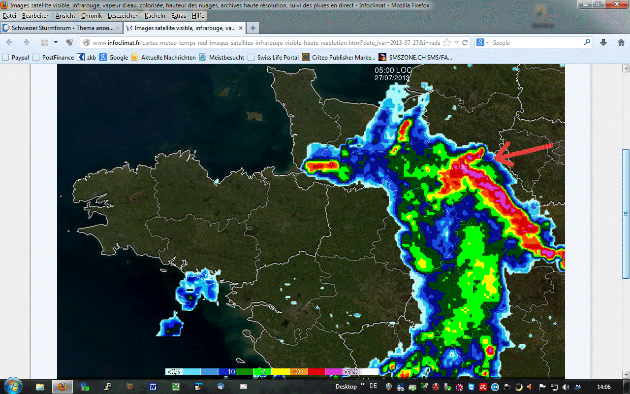This screenshot has height=394, width=630.
Task: Click the address bar URL field
Action: click(x=266, y=42)
